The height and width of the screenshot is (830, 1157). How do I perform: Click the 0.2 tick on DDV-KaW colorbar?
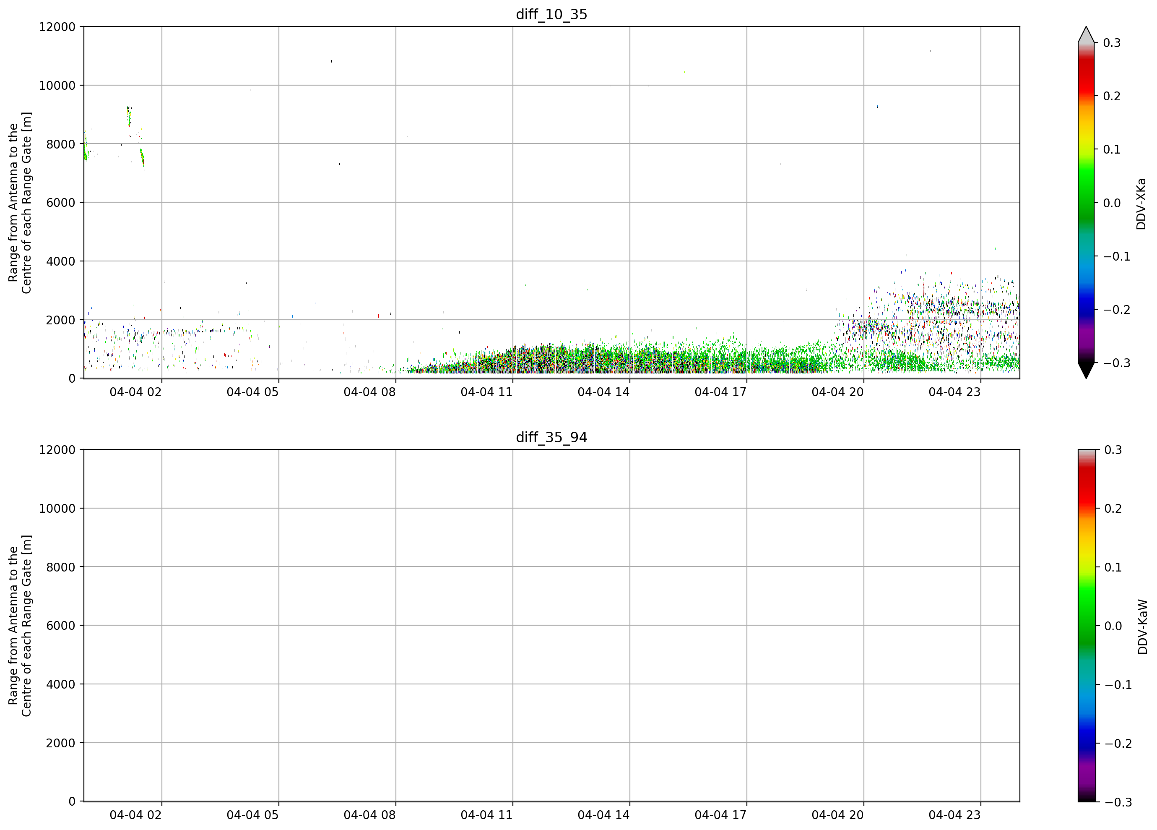pyautogui.click(x=1113, y=509)
